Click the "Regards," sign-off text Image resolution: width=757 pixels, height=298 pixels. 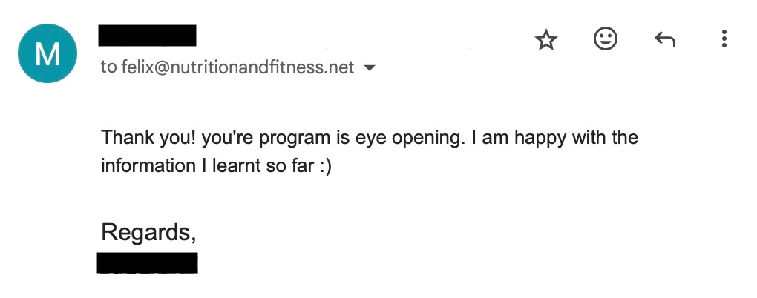[148, 233]
